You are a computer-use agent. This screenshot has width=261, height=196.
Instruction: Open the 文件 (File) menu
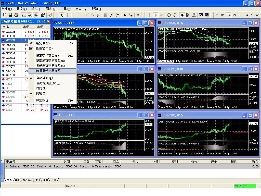point(6,9)
